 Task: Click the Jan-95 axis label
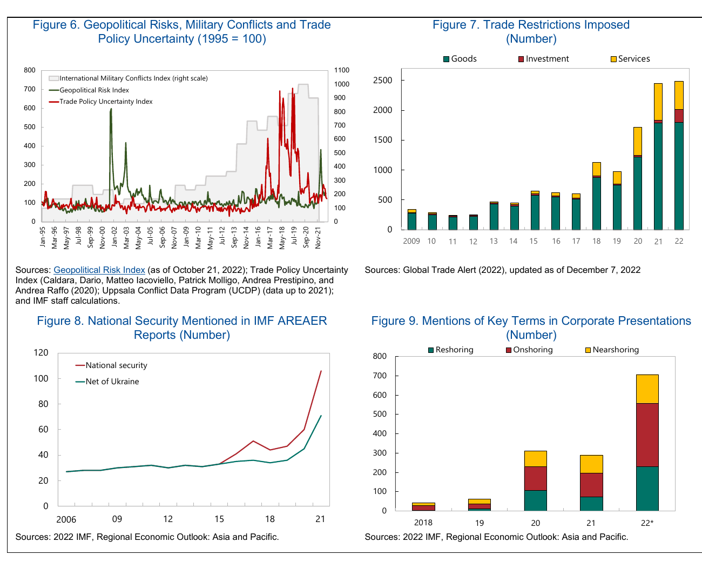[43, 237]
